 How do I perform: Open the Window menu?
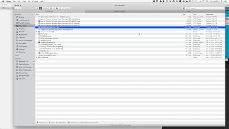pos(35,1)
